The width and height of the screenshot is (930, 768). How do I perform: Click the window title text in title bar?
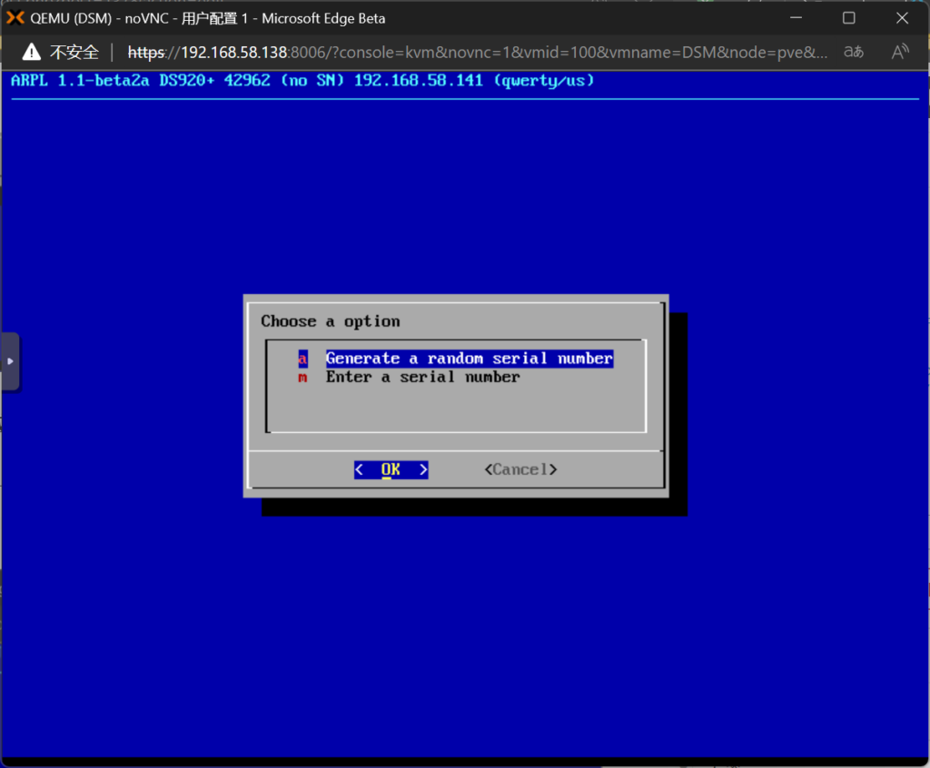(x=208, y=18)
